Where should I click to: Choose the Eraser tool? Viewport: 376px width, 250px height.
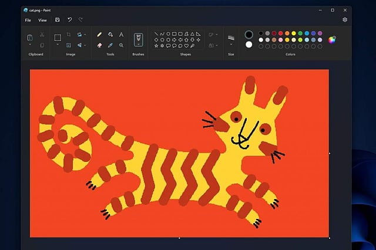click(99, 45)
